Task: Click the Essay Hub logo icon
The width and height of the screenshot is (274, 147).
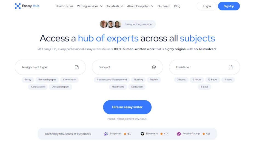Action: pos(18,6)
